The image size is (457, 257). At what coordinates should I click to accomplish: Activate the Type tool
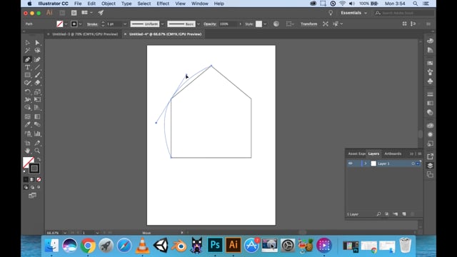pyautogui.click(x=27, y=67)
